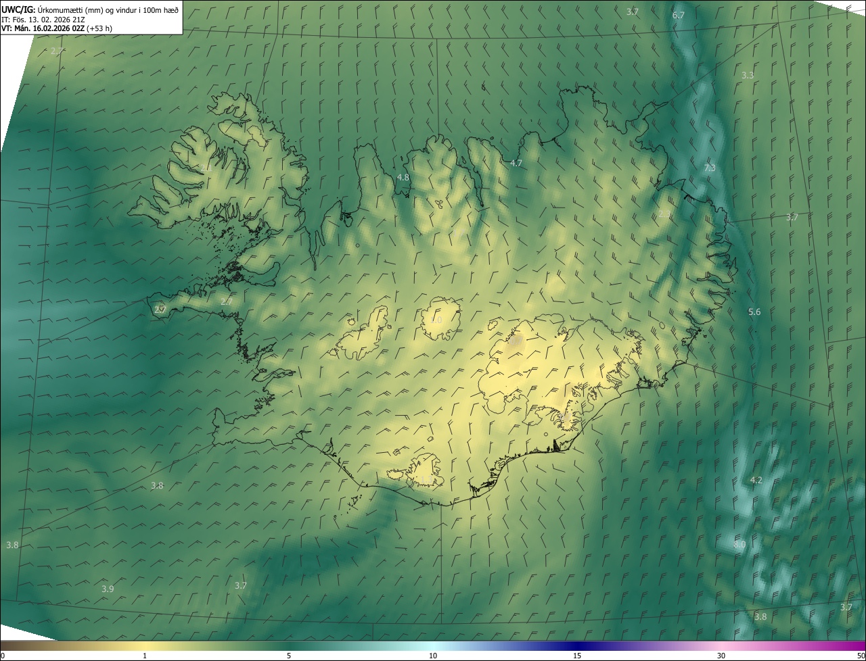
Task: Pick the light cyan color at legend tick 10
Action: 433,646
